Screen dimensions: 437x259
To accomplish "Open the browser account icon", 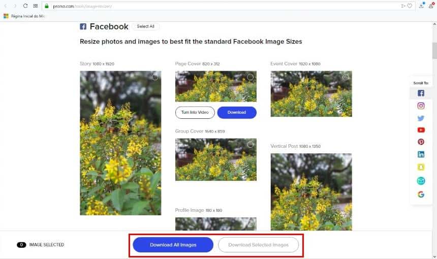I will (x=431, y=5).
